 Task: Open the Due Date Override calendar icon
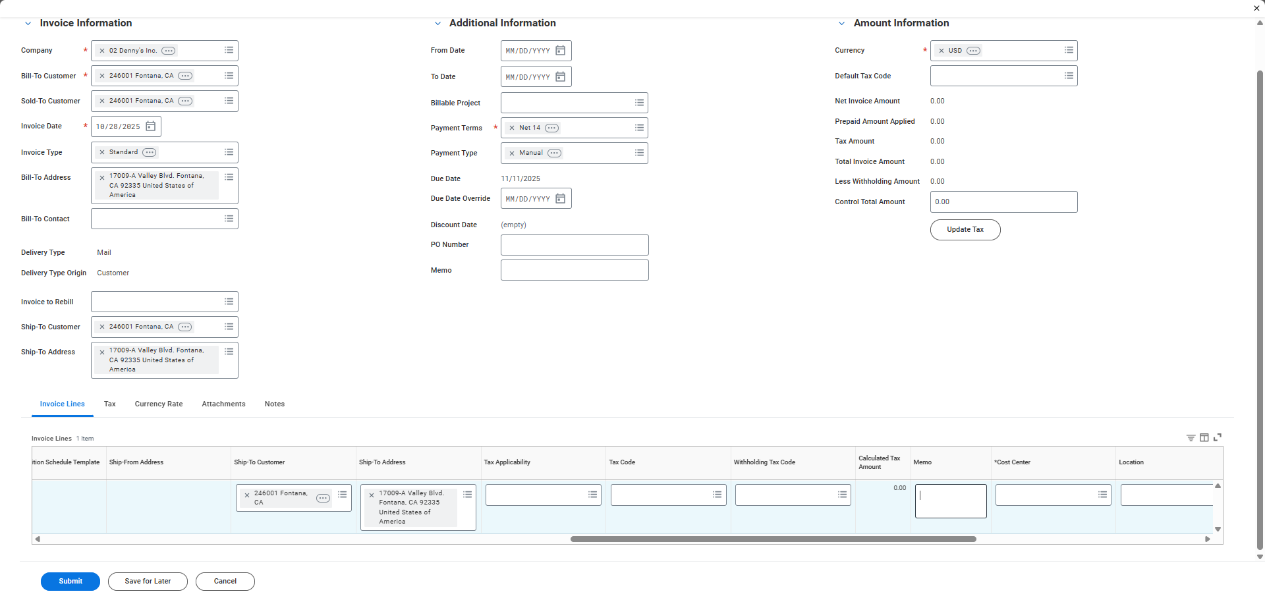coord(560,199)
